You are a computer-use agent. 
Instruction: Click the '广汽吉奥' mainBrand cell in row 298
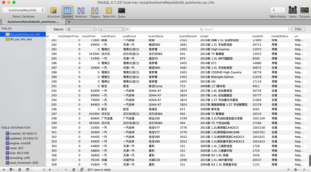pyautogui.click(x=107, y=118)
